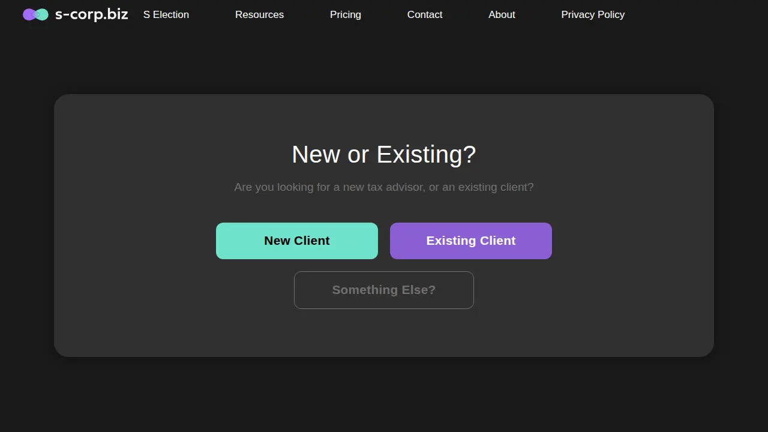Click the dark page background below card

[x=384, y=396]
